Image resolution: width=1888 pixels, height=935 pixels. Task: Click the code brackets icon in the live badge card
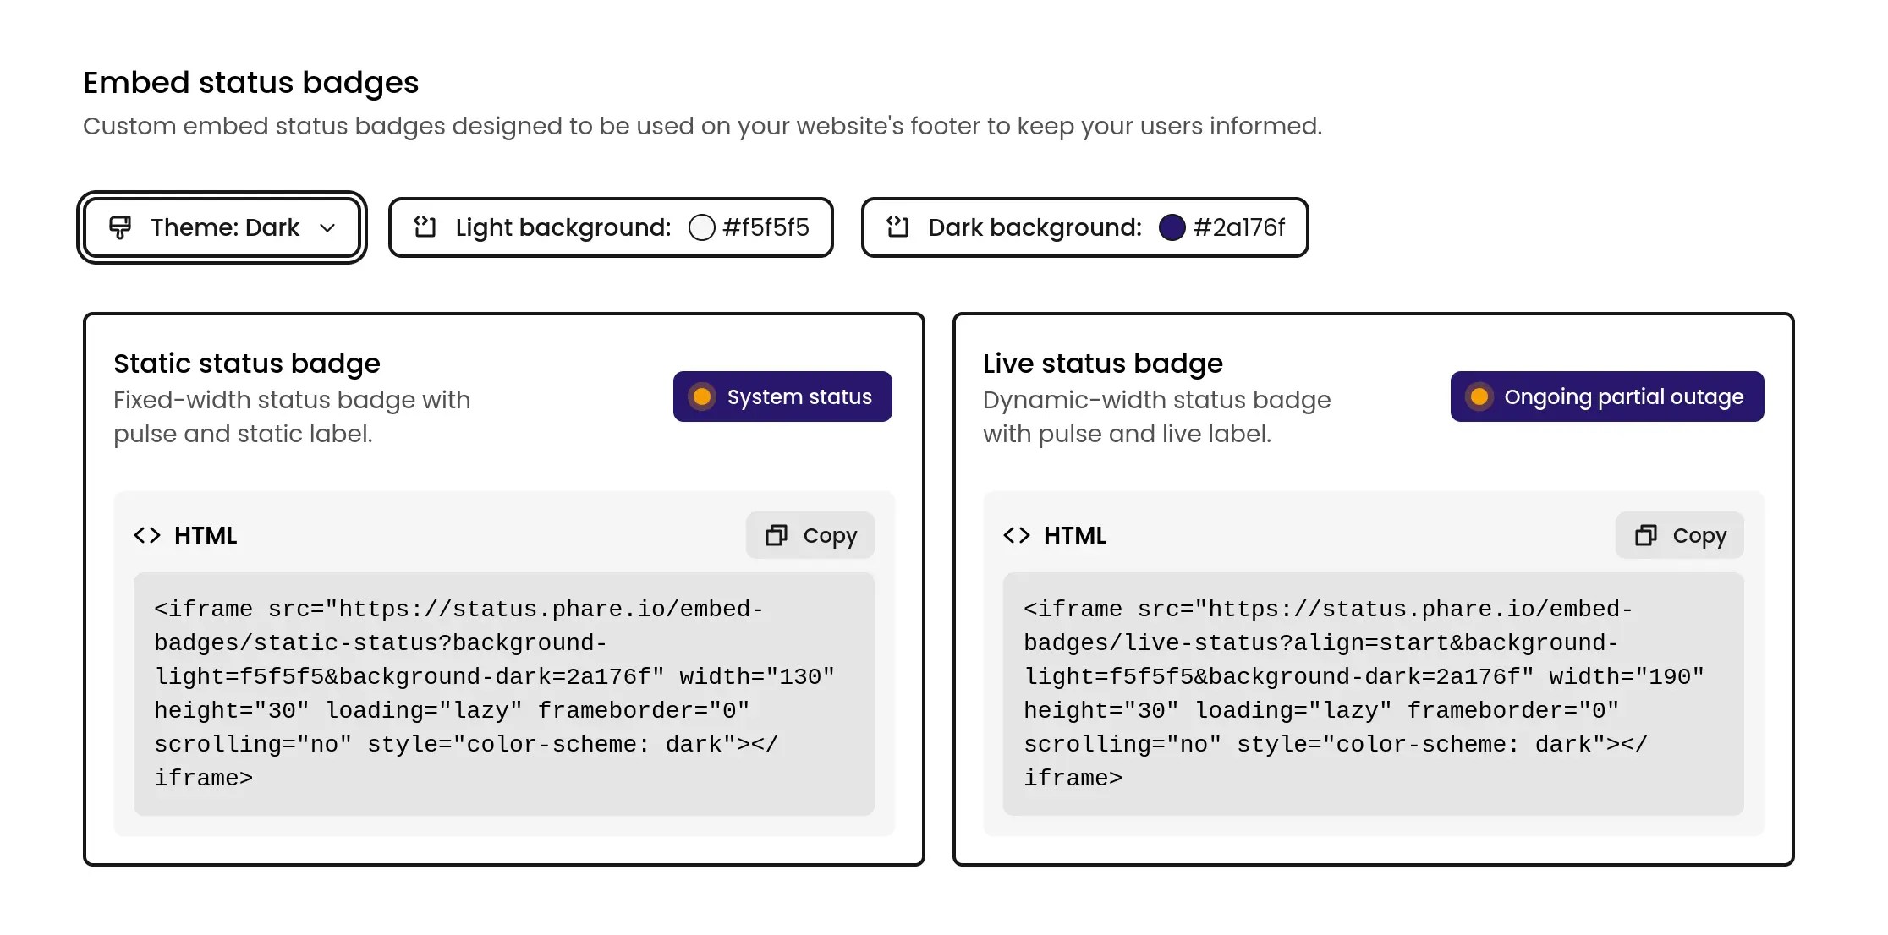coord(1017,535)
